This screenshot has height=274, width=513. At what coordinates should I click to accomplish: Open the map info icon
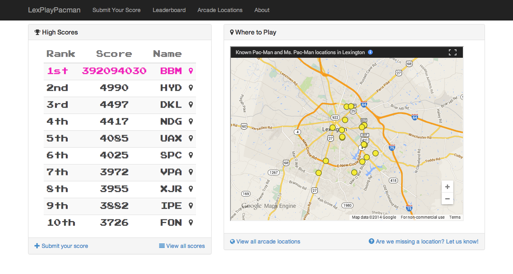click(370, 52)
